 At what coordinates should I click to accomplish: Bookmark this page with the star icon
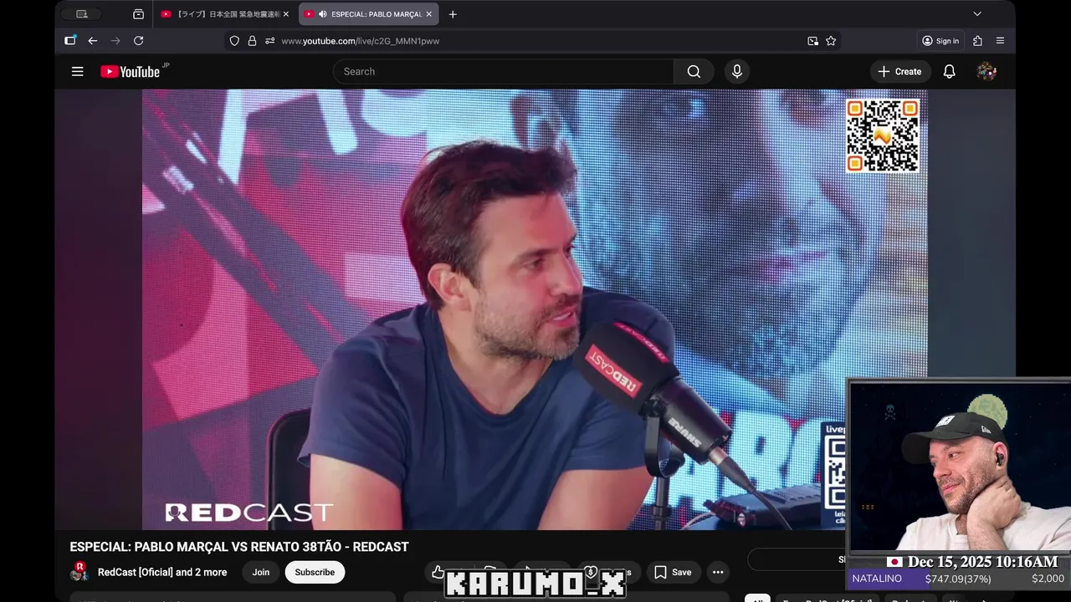(x=831, y=41)
